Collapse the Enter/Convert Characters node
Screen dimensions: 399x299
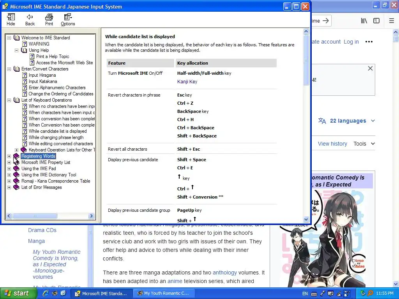9,69
